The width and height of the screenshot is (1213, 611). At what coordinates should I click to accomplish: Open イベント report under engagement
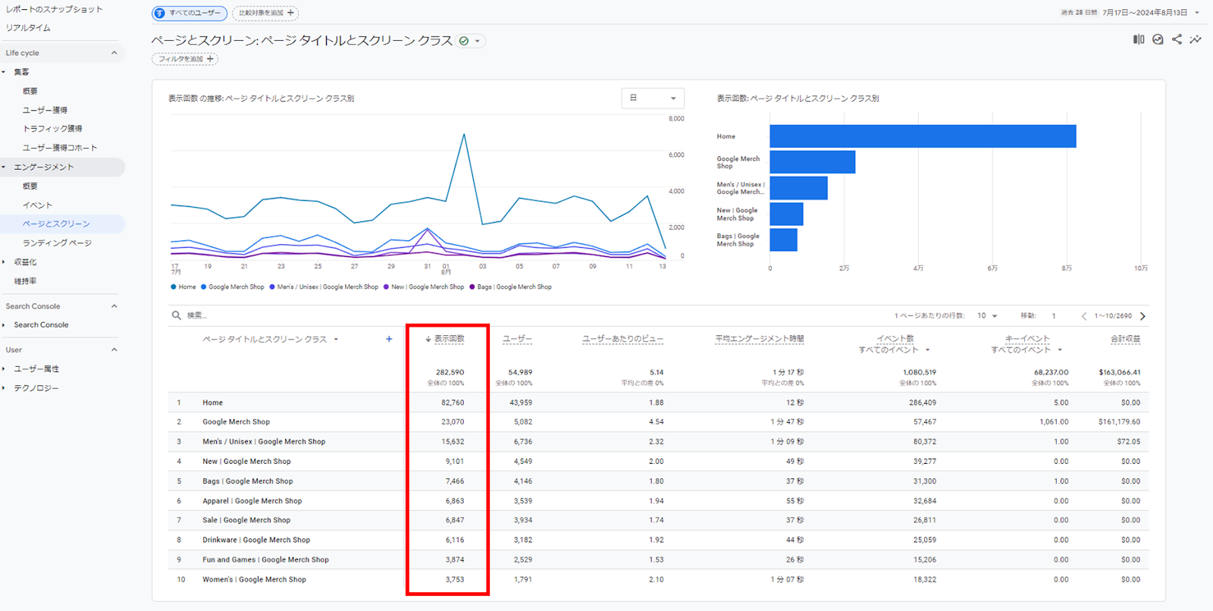[x=37, y=205]
